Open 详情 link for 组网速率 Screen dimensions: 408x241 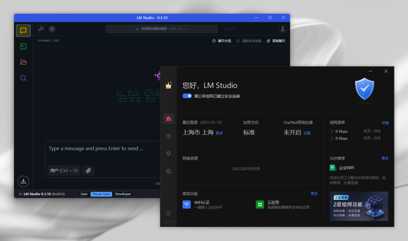click(x=385, y=123)
